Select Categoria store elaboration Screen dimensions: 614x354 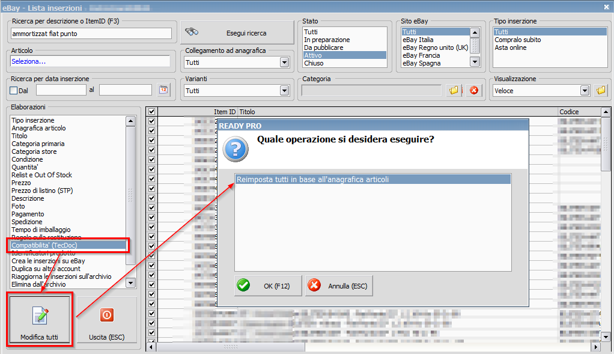(x=68, y=151)
